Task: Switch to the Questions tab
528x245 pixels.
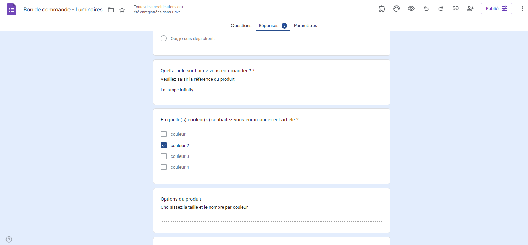Action: [241, 25]
